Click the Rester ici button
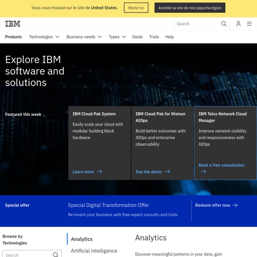The height and width of the screenshot is (257, 257). tap(136, 8)
